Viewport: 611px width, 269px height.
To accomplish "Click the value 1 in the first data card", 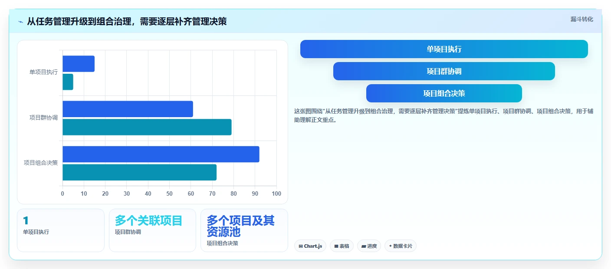I will [26, 221].
